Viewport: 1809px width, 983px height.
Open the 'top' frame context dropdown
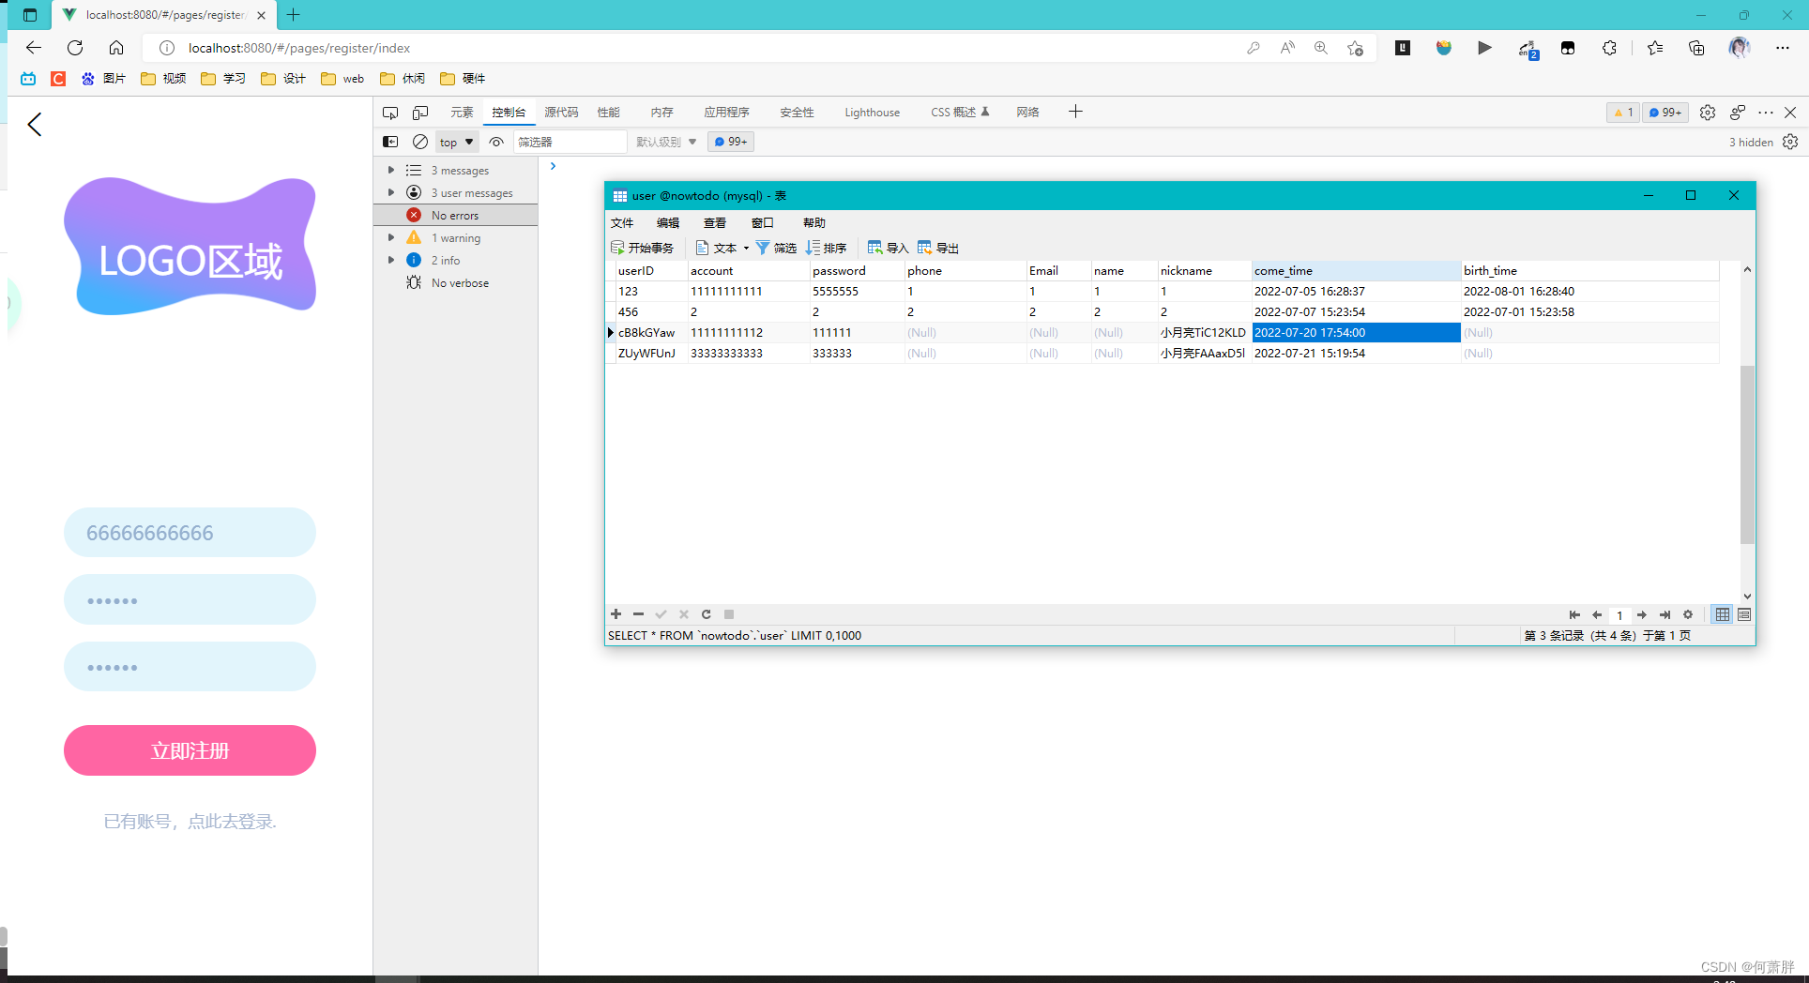point(456,142)
